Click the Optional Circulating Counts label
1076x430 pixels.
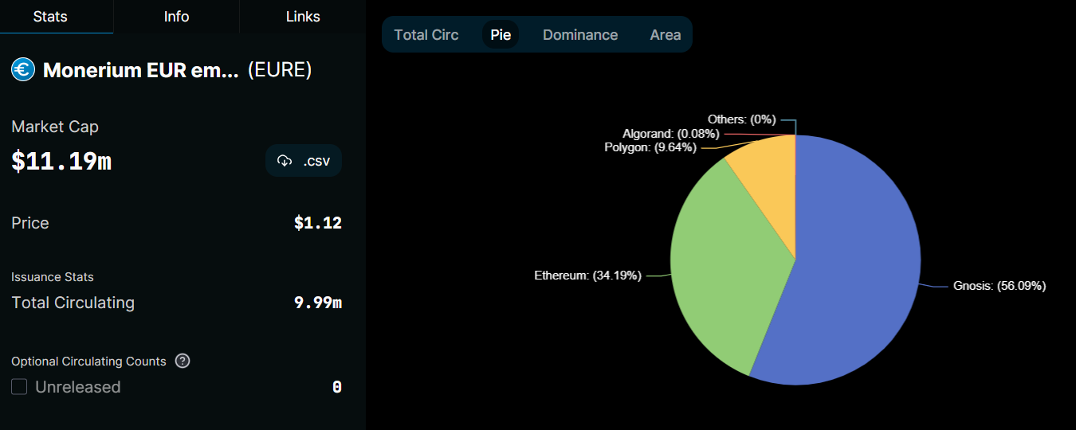point(88,362)
